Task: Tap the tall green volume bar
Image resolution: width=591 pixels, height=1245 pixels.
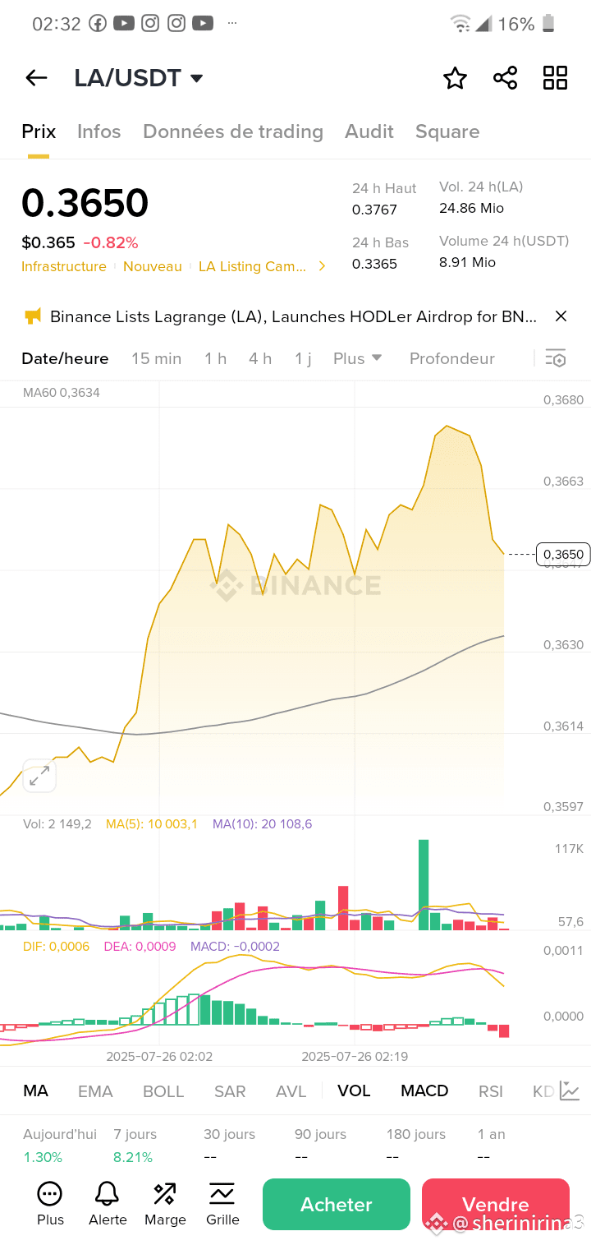Action: 424,885
